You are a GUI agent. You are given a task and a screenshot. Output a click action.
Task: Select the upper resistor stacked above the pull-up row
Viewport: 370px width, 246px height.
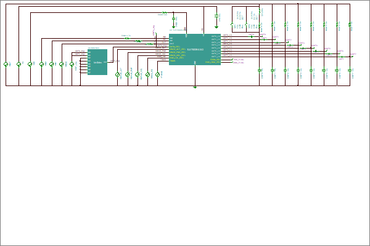[x=260, y=11]
